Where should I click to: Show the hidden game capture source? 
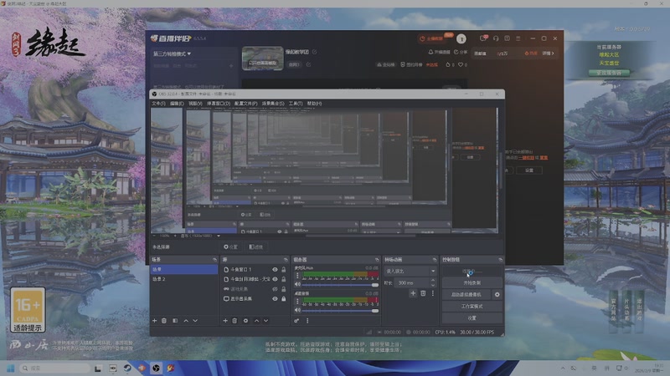(x=275, y=289)
